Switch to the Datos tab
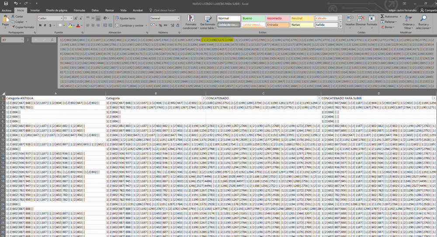Image resolution: width=437 pixels, height=237 pixels. [95, 10]
